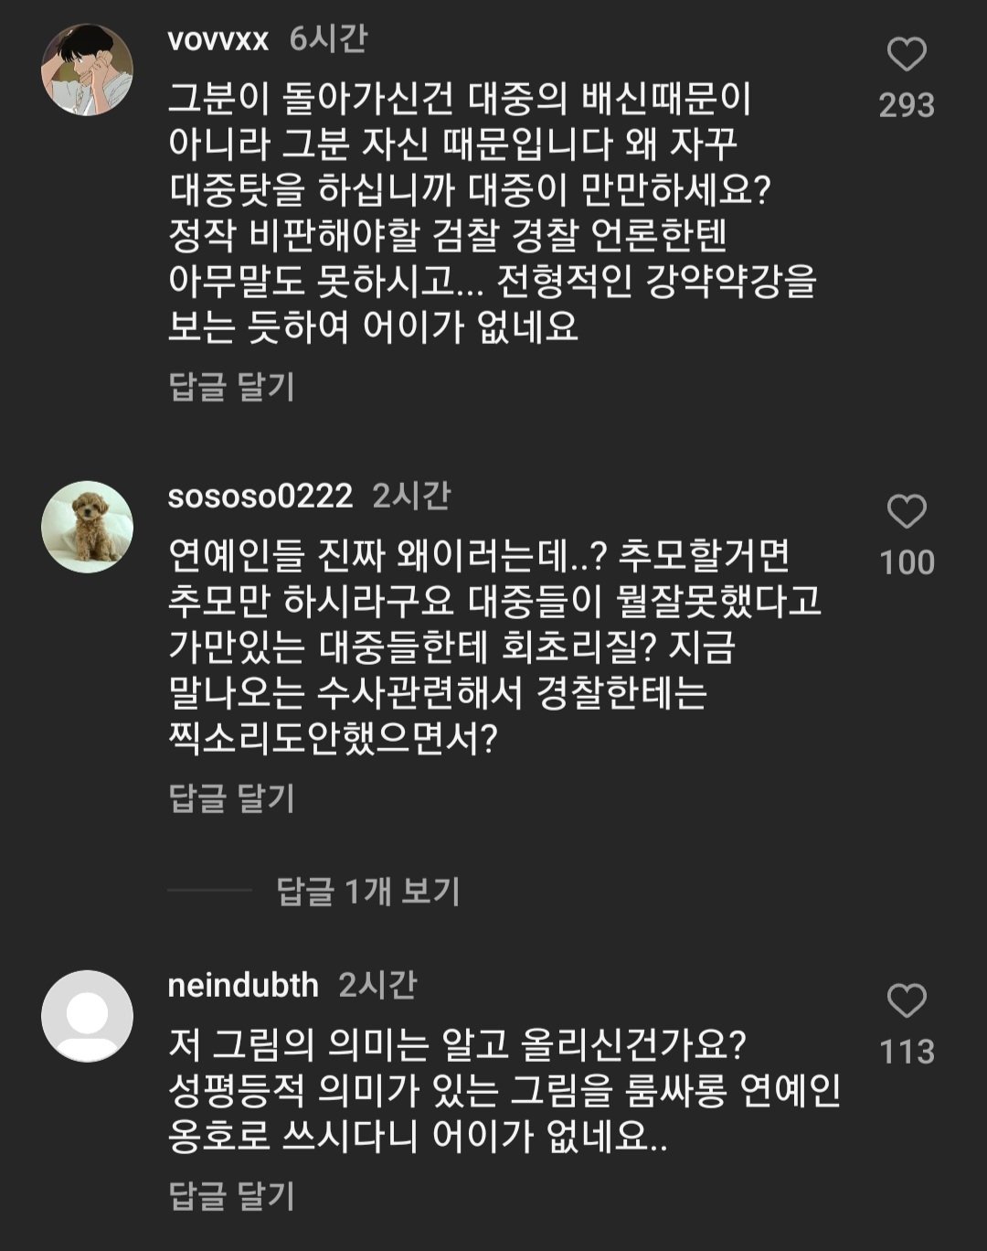
Task: Go to the vovvxx username profile
Action: 218,39
